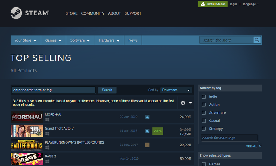276x166 pixels.
Task: Click the Windows icon under RAGE 2
Action: tap(47, 162)
